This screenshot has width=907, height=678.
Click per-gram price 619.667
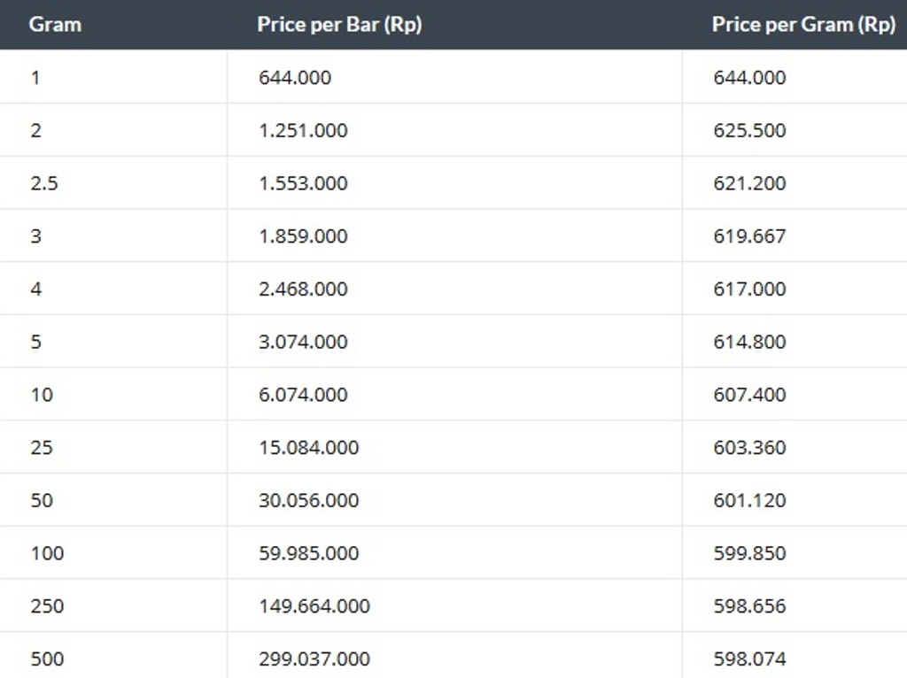(x=749, y=236)
